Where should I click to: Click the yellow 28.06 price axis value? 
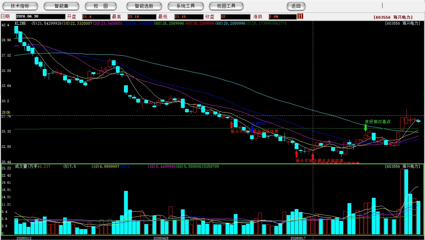(x=6, y=112)
